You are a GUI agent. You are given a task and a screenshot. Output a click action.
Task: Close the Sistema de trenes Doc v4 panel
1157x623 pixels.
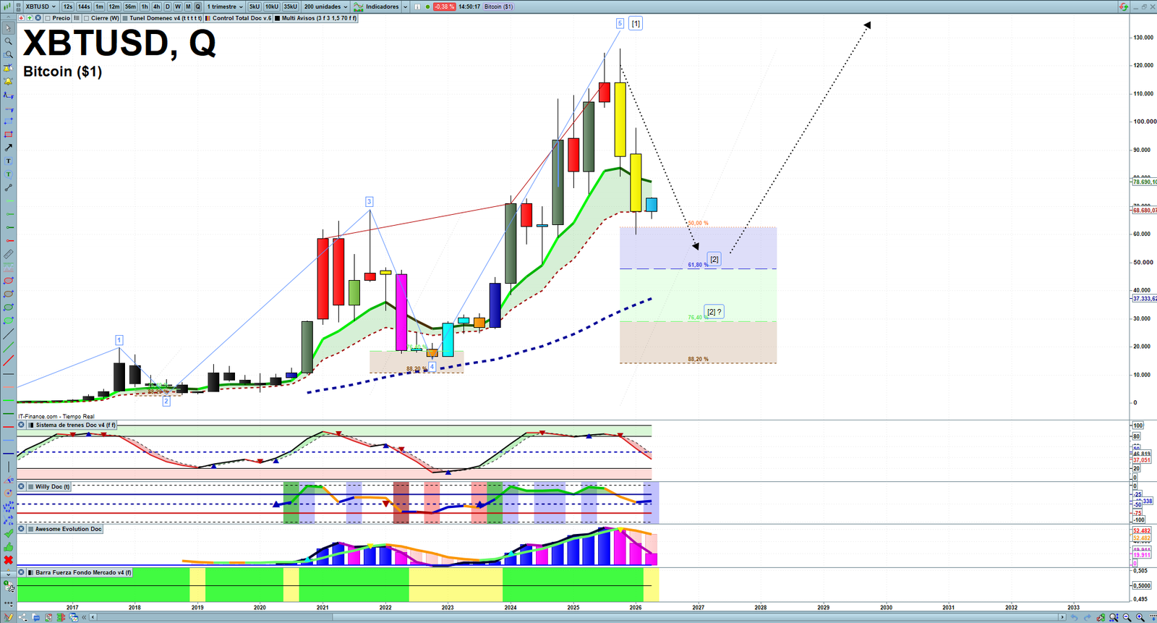click(22, 425)
